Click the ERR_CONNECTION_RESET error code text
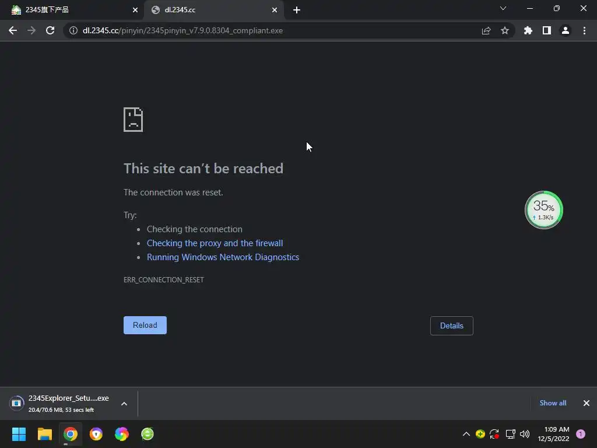The height and width of the screenshot is (448, 597). (164, 279)
